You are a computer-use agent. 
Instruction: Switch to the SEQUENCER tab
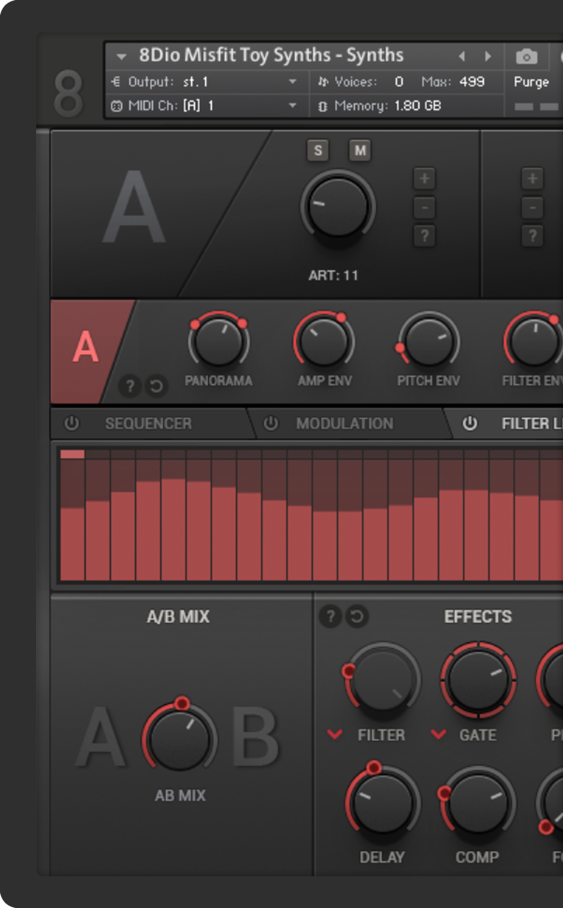pyautogui.click(x=148, y=423)
